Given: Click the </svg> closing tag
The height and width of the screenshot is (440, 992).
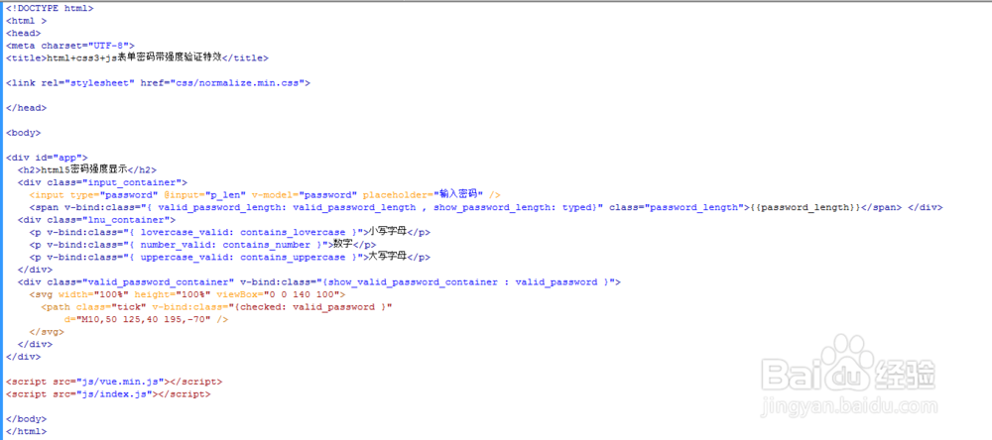Looking at the screenshot, I should click(x=47, y=332).
